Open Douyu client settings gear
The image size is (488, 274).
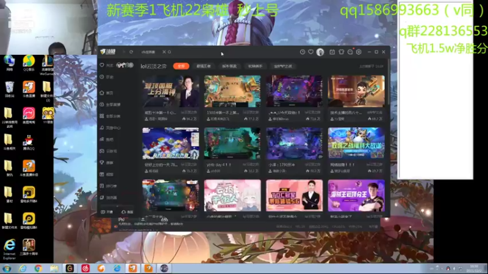point(359,52)
